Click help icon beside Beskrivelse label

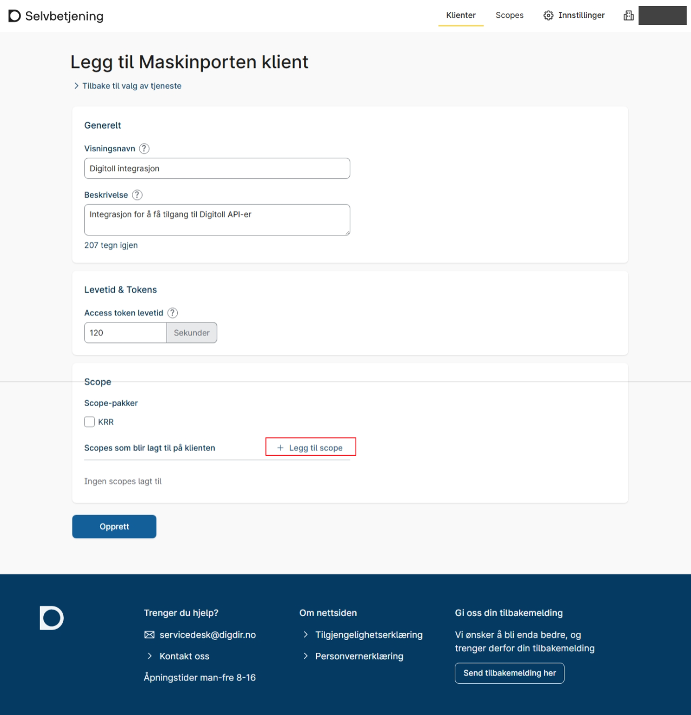(137, 195)
